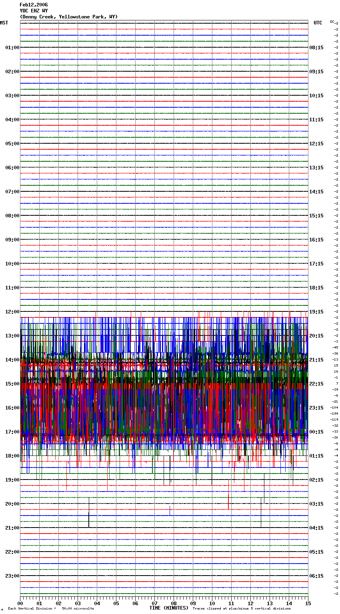Pick the '01:15' UTC time label

click(x=316, y=456)
